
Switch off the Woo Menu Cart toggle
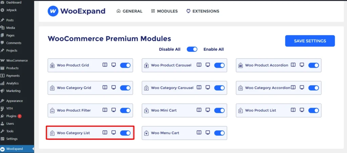220,133
